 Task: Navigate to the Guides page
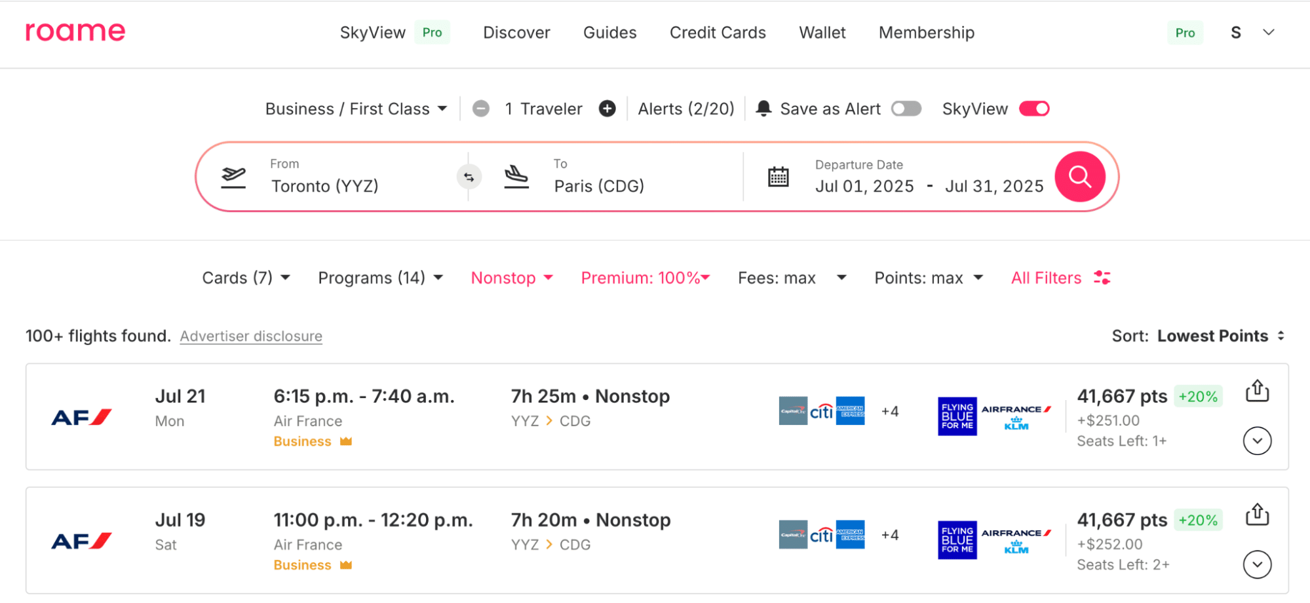pyautogui.click(x=609, y=33)
